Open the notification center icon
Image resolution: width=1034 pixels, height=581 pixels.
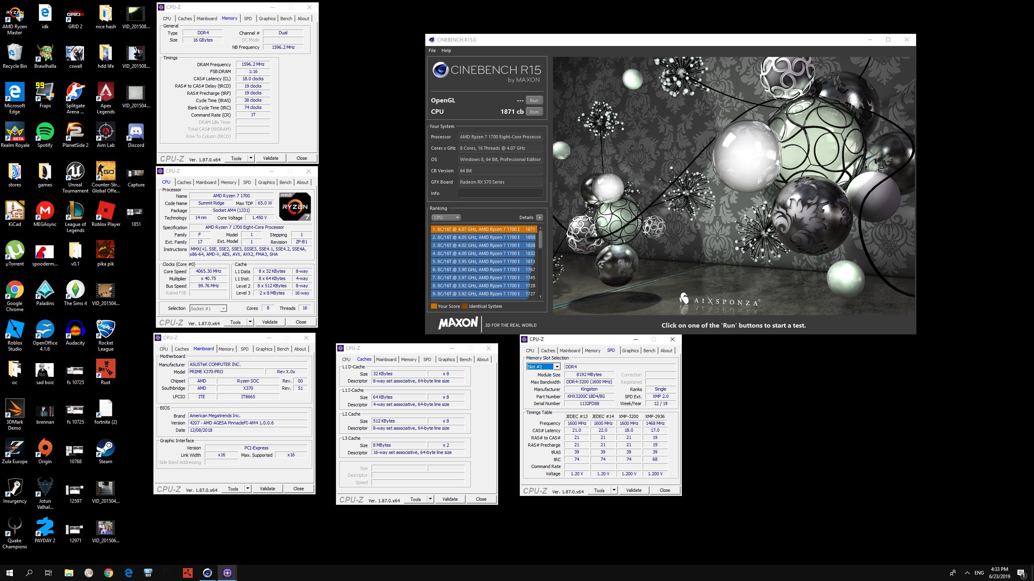click(x=1021, y=573)
